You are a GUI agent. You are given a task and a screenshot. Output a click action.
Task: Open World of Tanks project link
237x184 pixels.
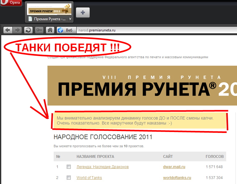coord(89,178)
